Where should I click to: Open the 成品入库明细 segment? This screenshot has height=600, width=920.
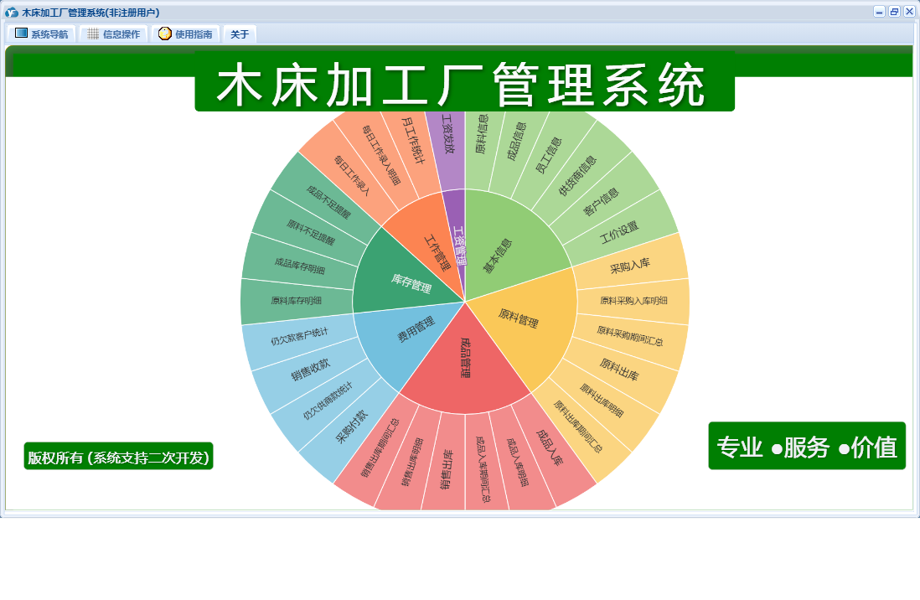pyautogui.click(x=518, y=463)
